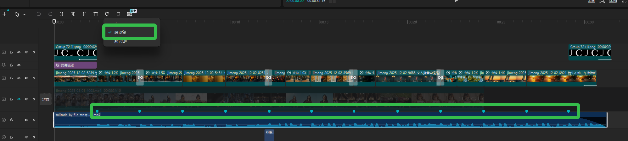Click the trim-left split icon
This screenshot has width=628, height=141.
tap(73, 14)
